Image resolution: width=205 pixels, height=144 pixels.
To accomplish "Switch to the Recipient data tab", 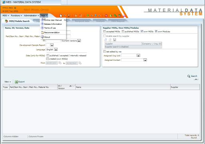I will pos(82,21).
